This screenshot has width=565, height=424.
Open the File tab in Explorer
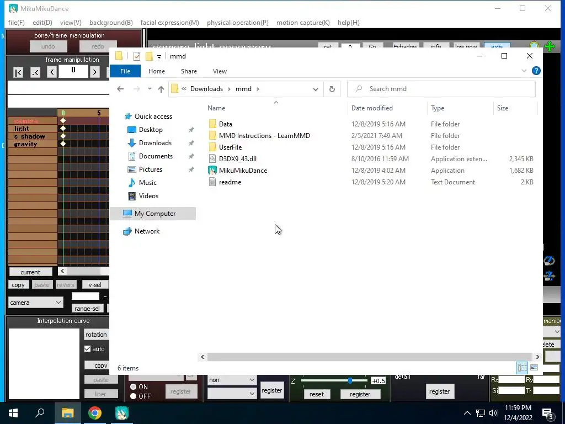click(x=125, y=71)
